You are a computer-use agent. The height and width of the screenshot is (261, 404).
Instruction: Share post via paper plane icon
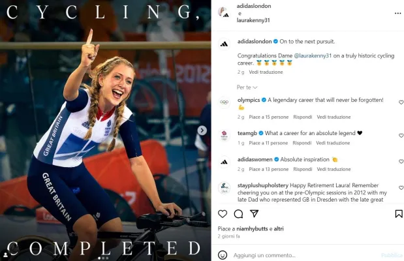pyautogui.click(x=255, y=214)
